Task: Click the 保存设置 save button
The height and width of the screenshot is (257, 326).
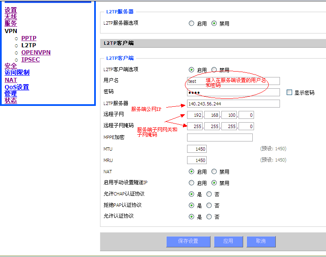Action: [188, 241]
